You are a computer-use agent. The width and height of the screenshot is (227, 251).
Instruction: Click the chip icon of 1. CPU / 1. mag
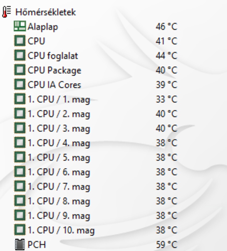tap(20, 99)
